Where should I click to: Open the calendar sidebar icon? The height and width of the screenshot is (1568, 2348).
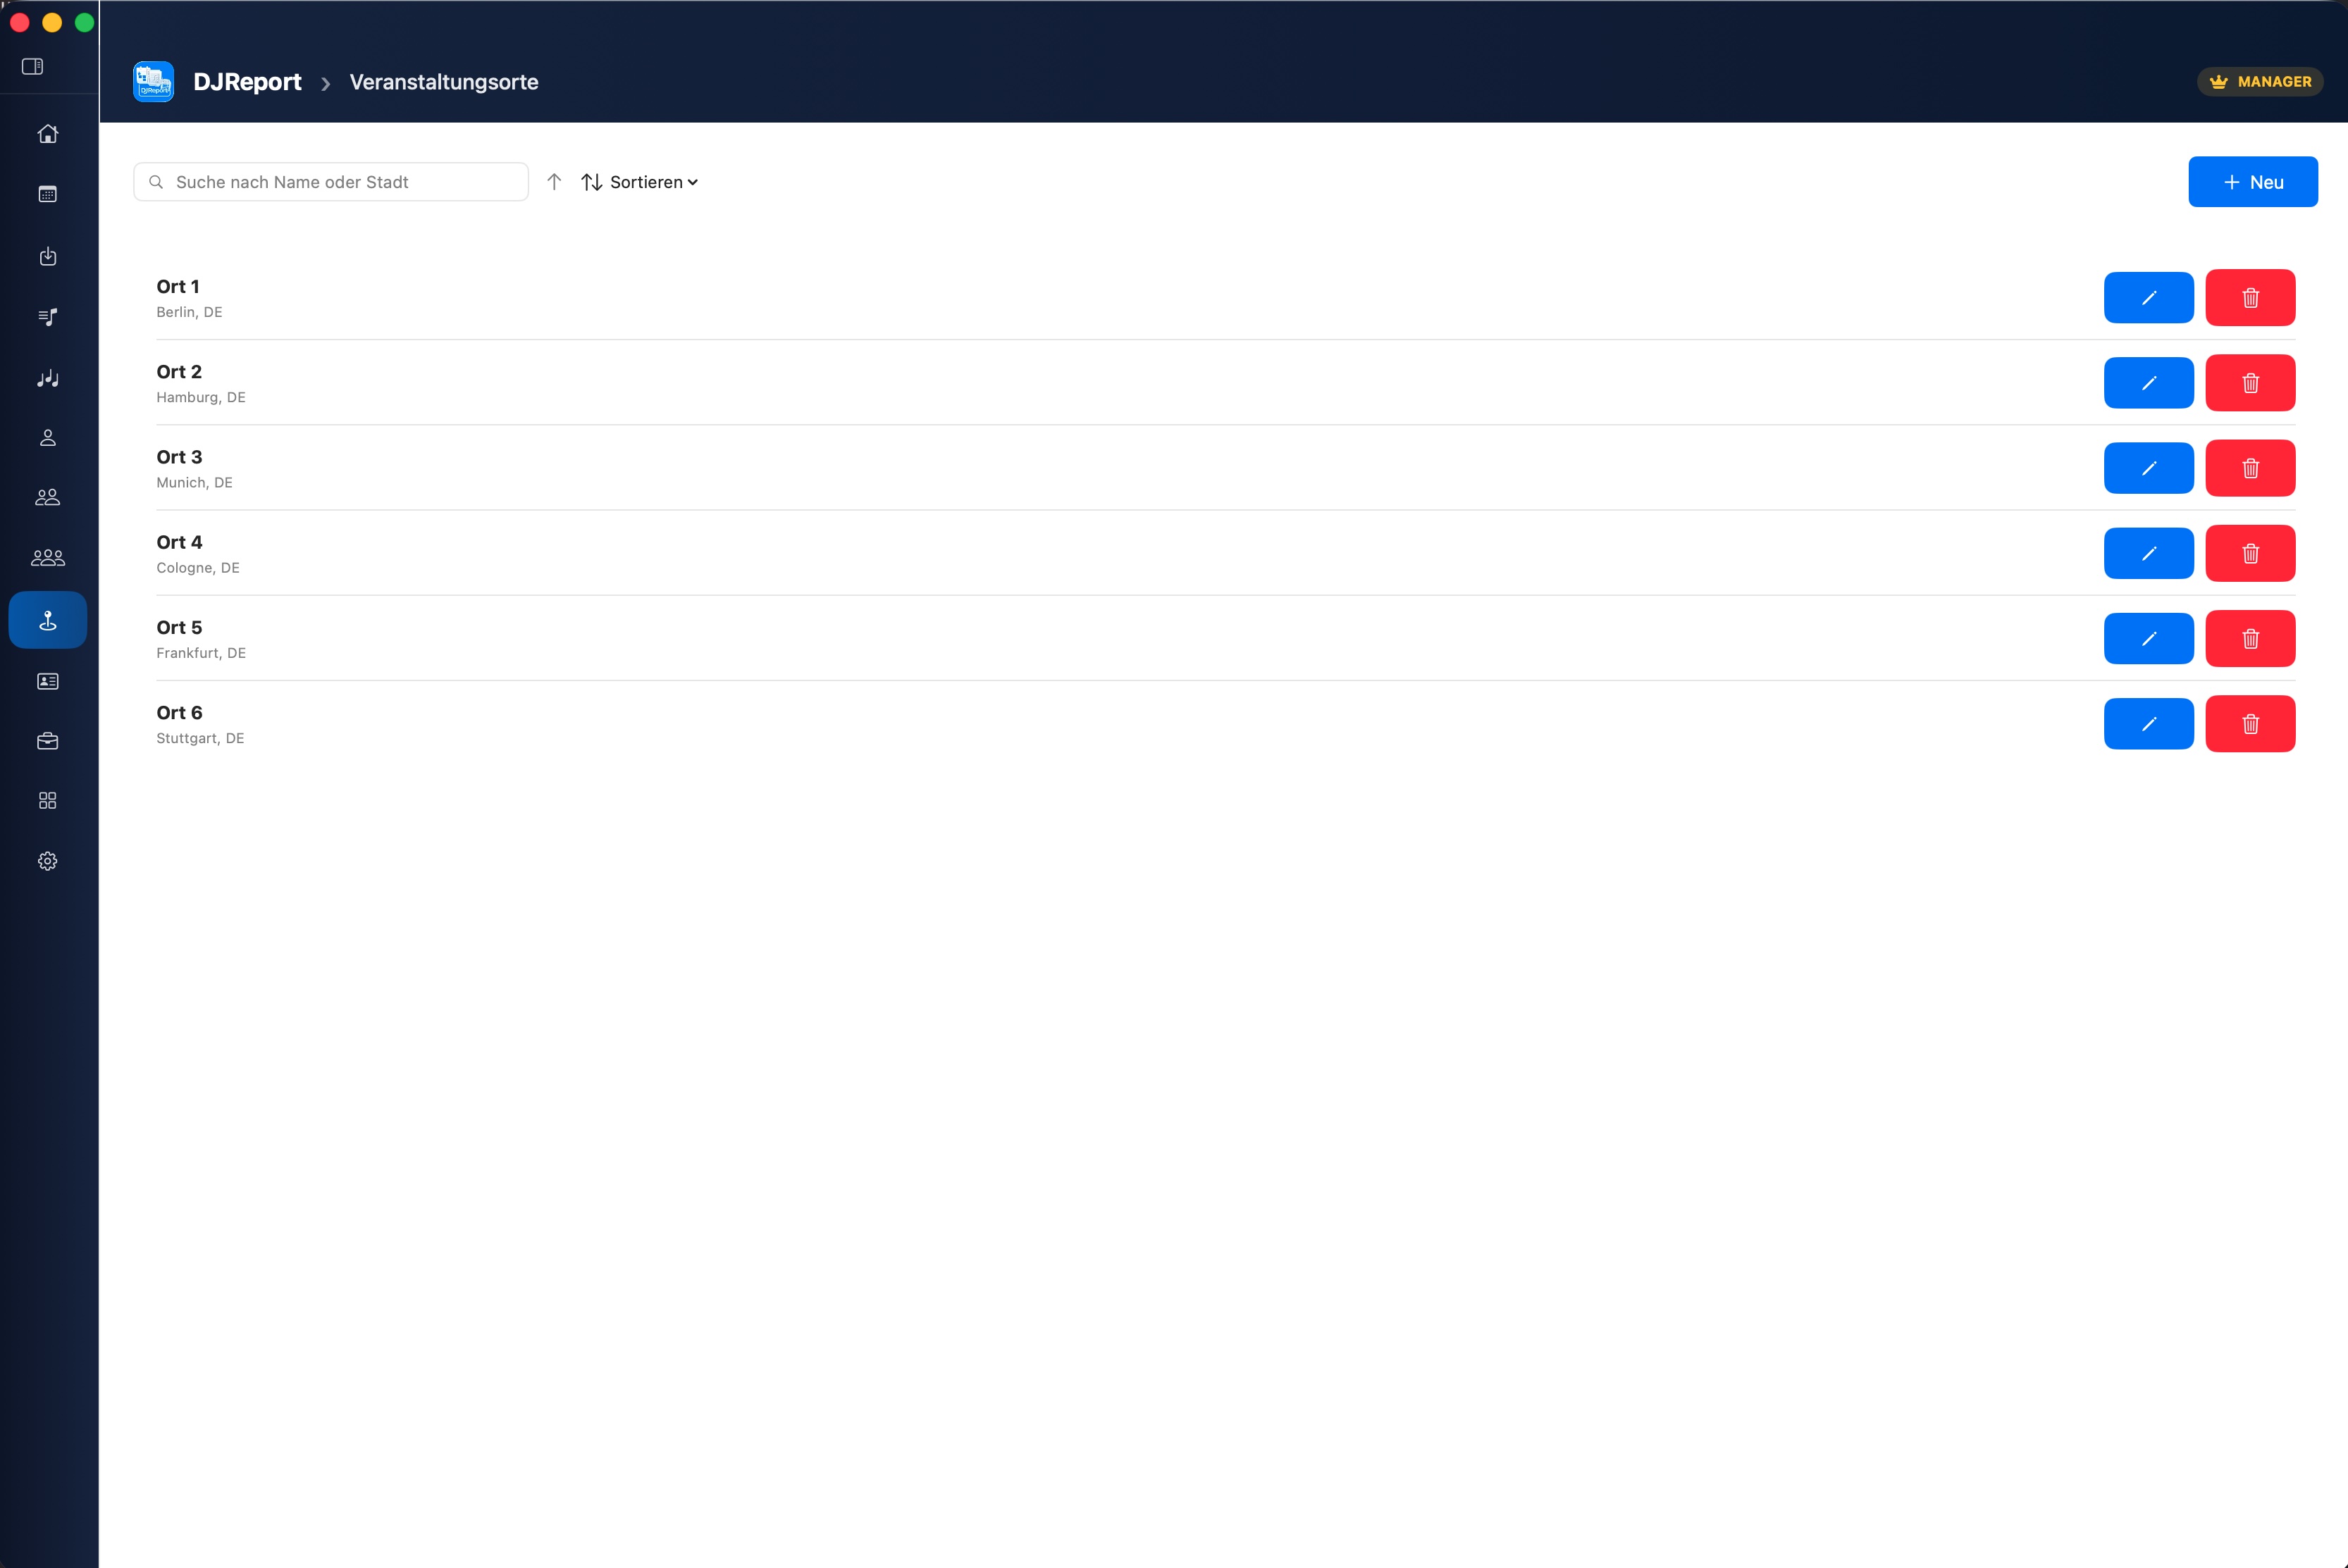point(47,194)
